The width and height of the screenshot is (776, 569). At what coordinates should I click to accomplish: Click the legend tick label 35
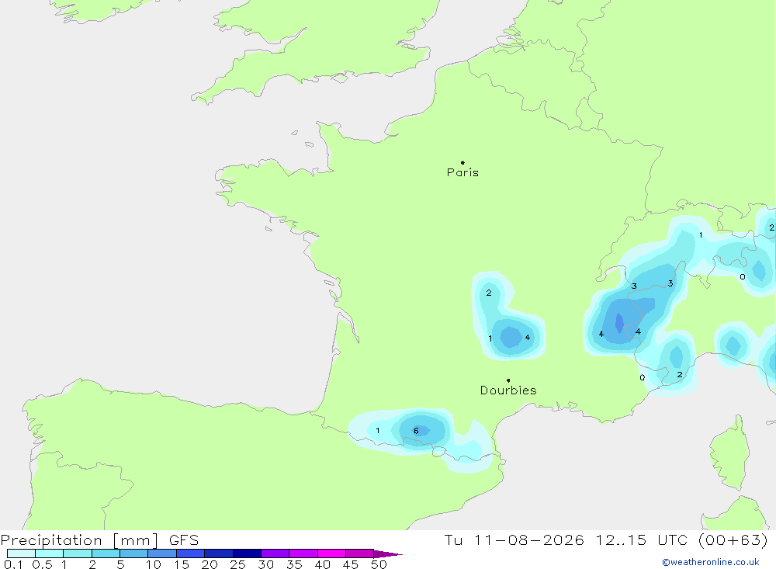point(294,564)
